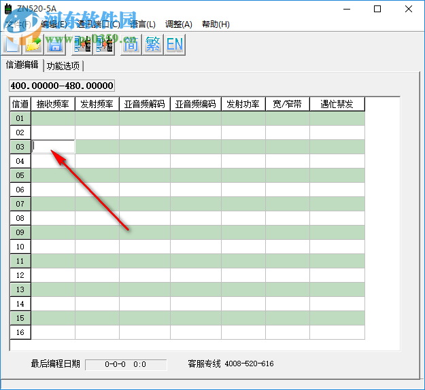
Task: Select channel row header 04
Action: pos(20,161)
